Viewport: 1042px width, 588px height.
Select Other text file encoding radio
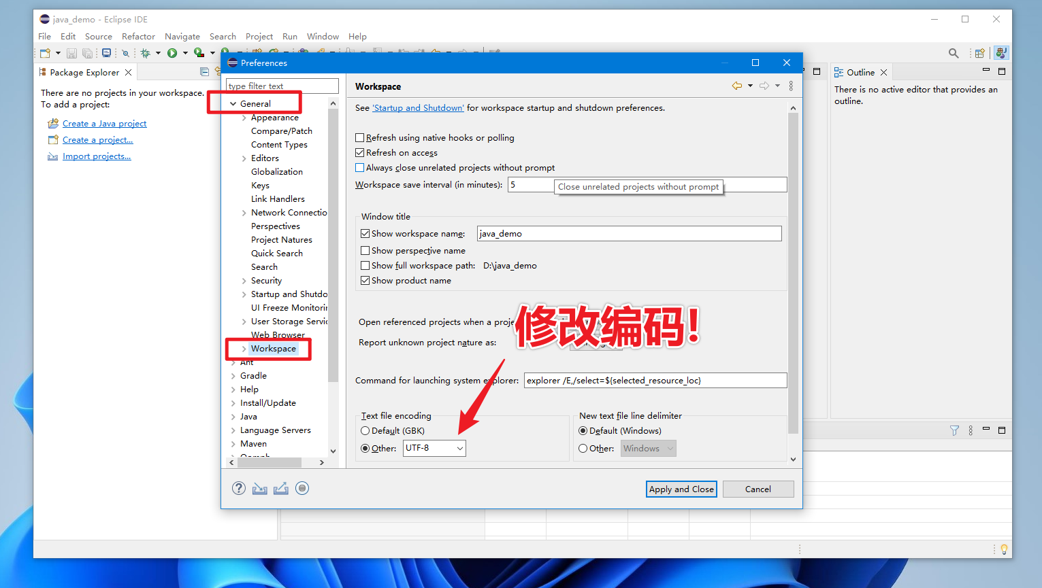(365, 448)
